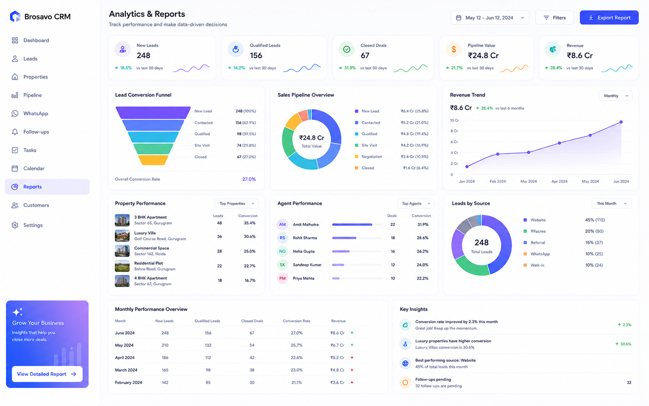Click the New Lead legend color swatch in Sales Pipeline
649x406 pixels.
356,111
